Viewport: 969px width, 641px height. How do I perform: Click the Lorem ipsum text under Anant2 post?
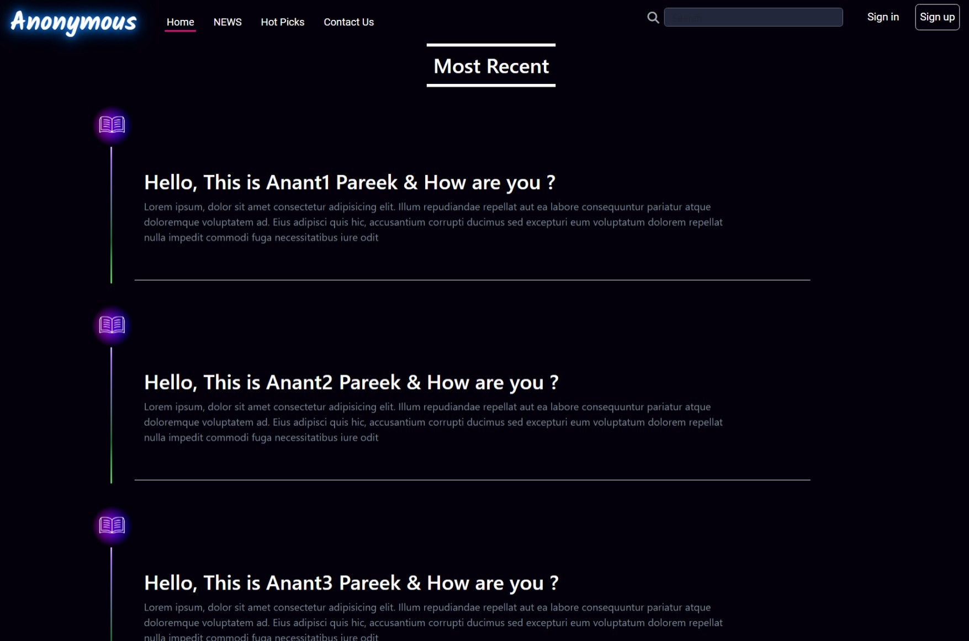pos(433,422)
